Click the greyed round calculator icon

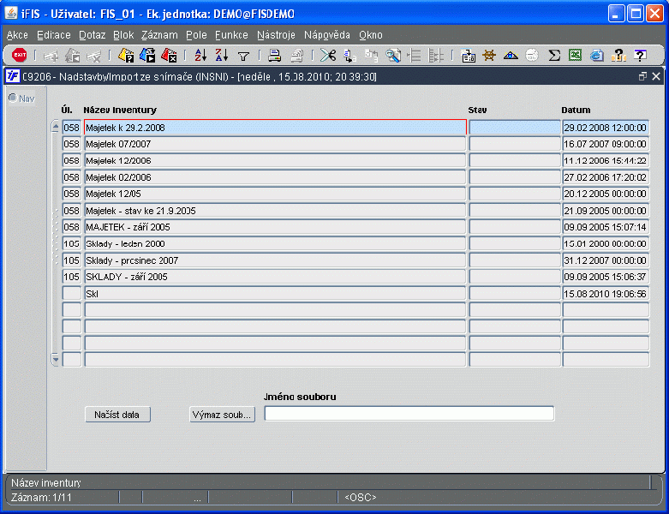[x=532, y=56]
